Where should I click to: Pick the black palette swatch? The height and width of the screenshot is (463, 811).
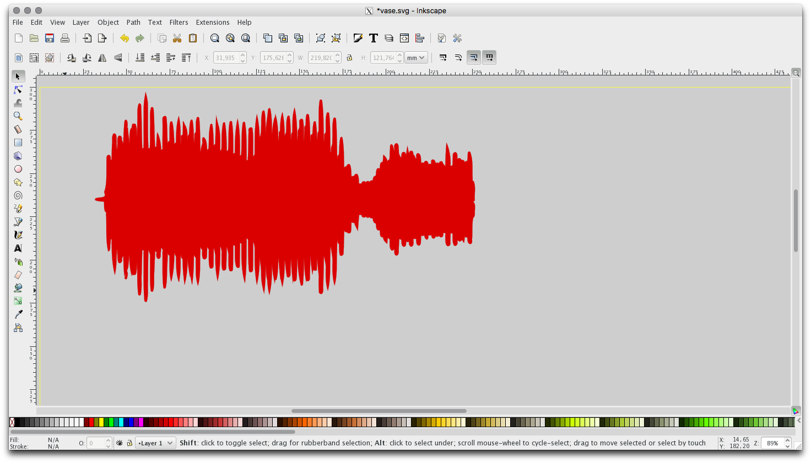point(17,422)
